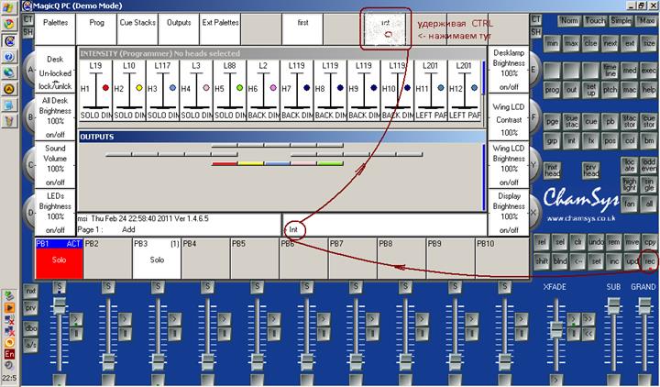Open the grp group window button
Image resolution: width=660 pixels, height=387 pixels.
coord(552,140)
